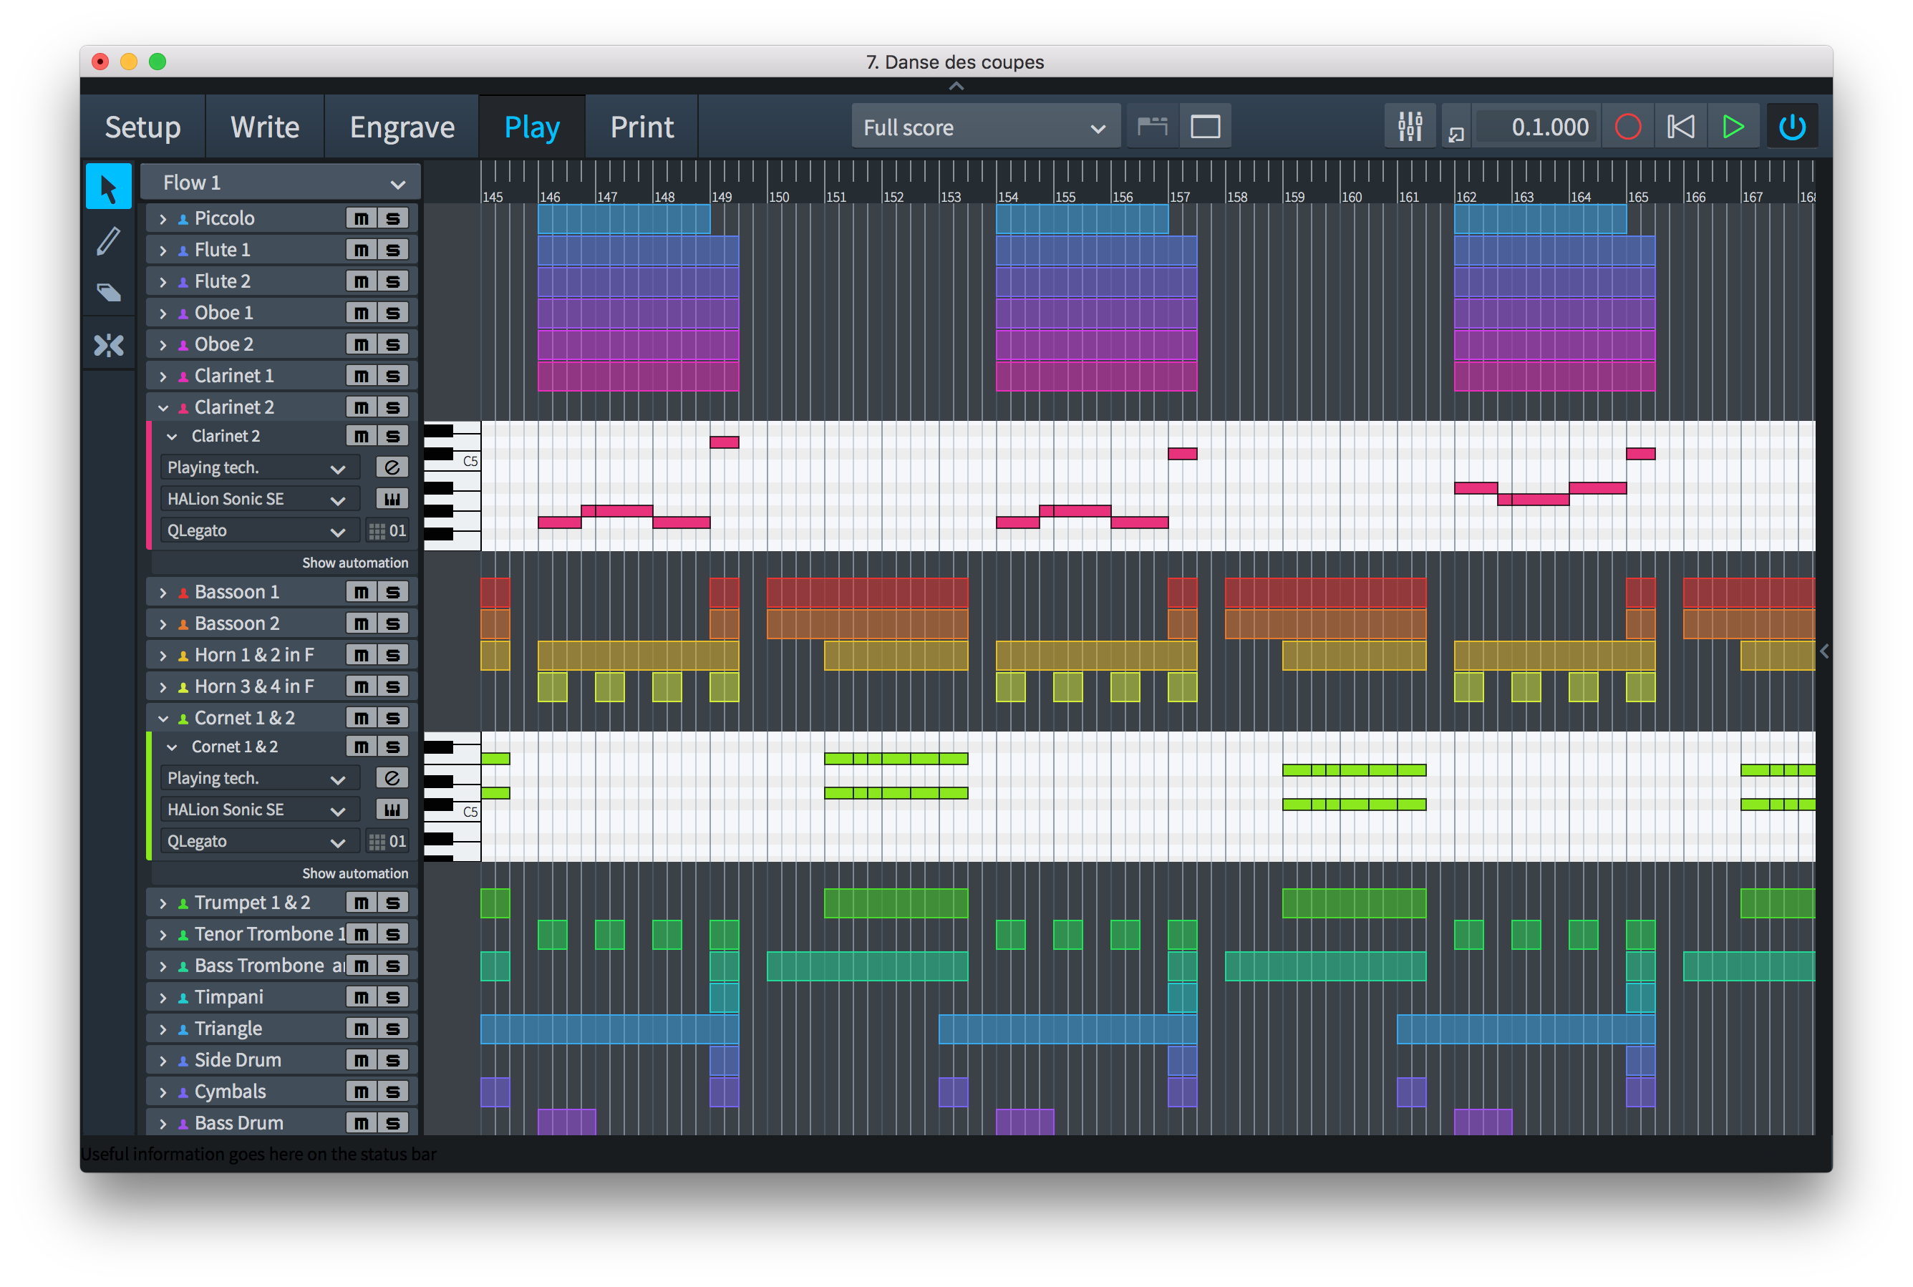Click bar 150 on the timeline ruler

click(x=780, y=197)
